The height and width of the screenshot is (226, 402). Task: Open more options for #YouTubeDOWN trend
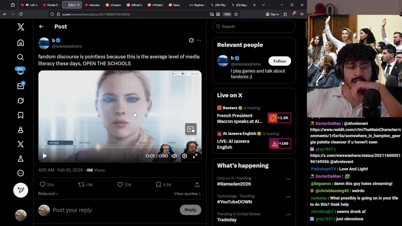pyautogui.click(x=288, y=197)
